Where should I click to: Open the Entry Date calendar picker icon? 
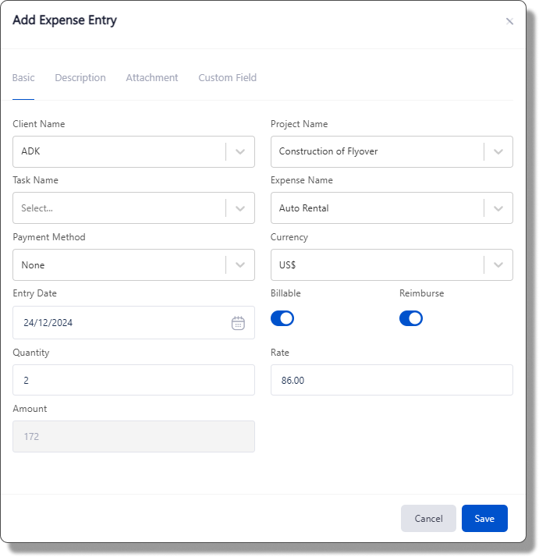(x=238, y=323)
